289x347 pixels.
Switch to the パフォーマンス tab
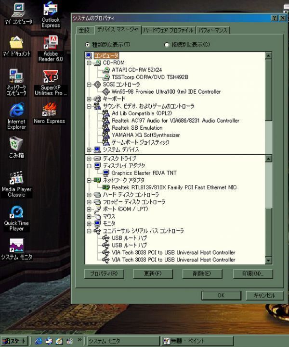pos(213,30)
